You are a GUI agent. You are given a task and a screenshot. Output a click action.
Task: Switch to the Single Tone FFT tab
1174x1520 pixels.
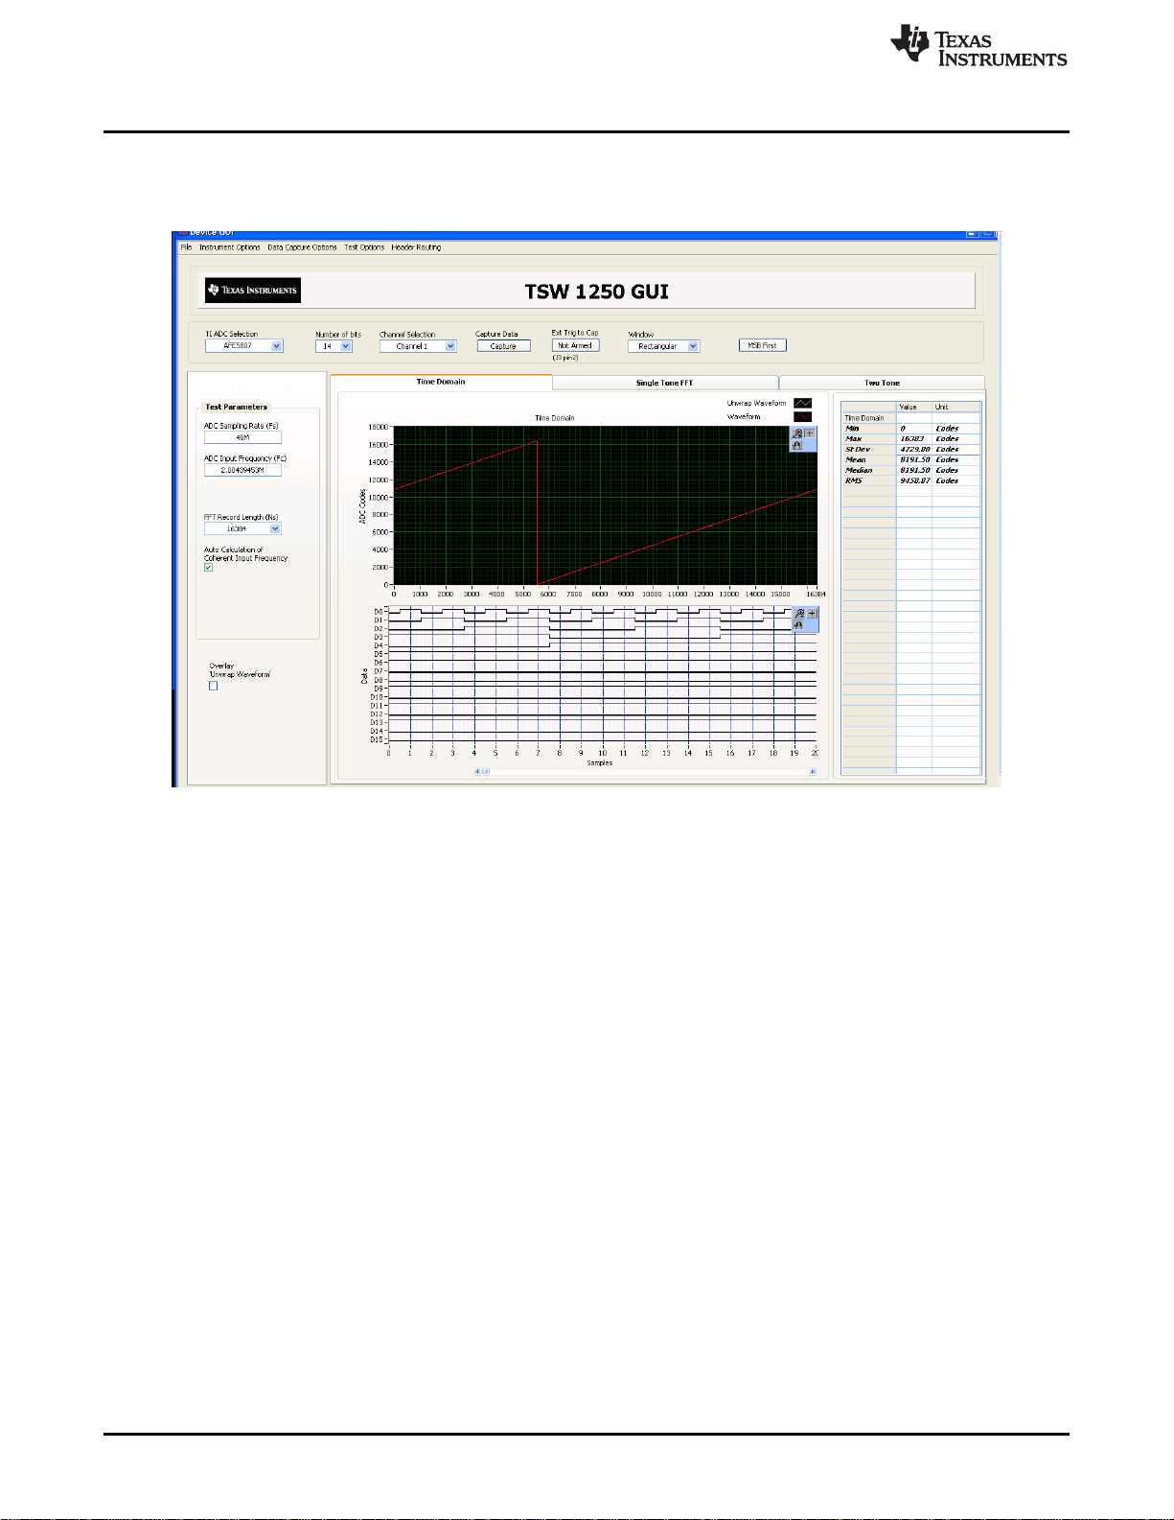click(x=665, y=383)
